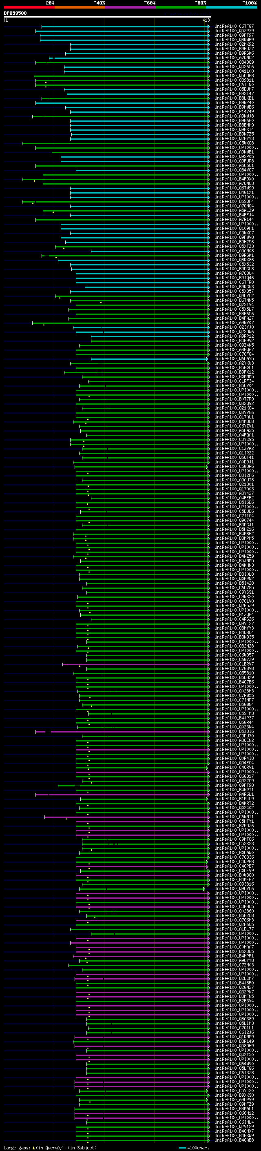Image resolution: width=261 pixels, height=1151 pixels.
Task: Select hit label UniRef100_B9SI47
Action: coord(234,94)
